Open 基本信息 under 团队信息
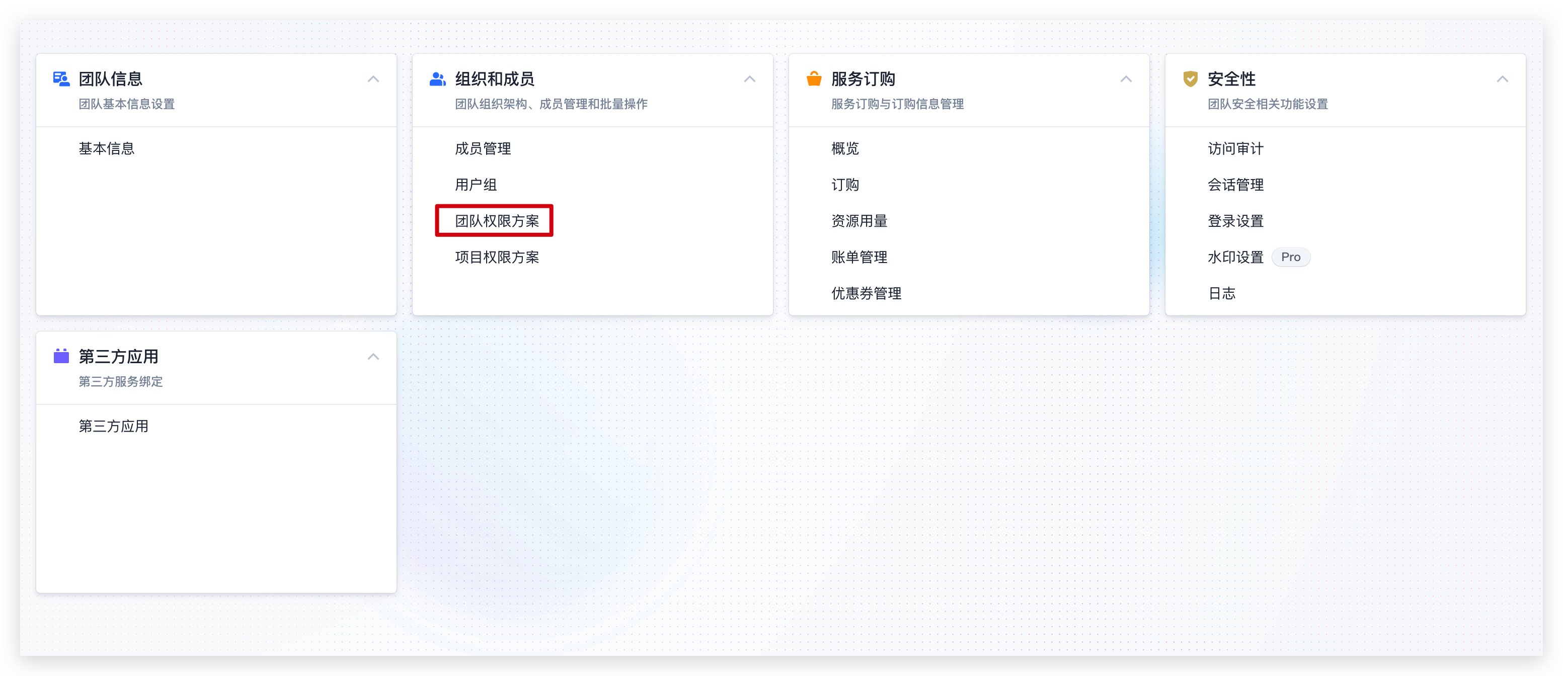The width and height of the screenshot is (1563, 676). (107, 148)
